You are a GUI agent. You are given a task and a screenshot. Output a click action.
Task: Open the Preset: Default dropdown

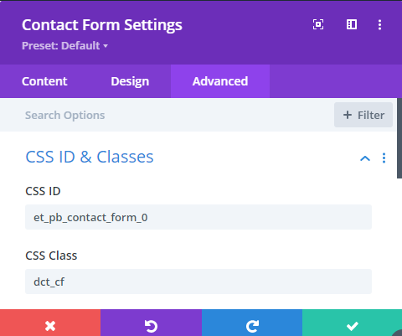tap(64, 45)
